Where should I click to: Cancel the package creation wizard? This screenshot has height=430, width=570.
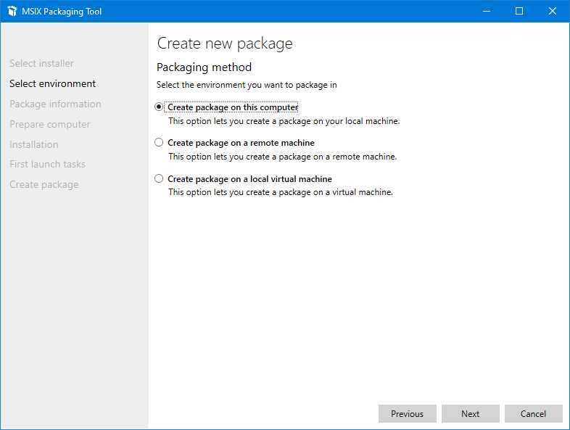(533, 413)
